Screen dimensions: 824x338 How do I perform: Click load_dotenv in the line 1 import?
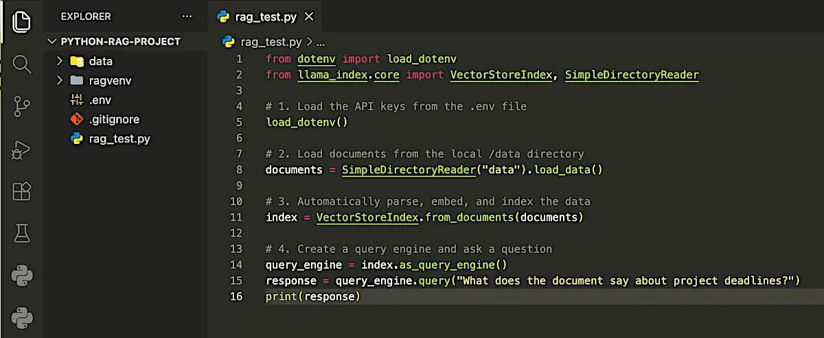(422, 59)
